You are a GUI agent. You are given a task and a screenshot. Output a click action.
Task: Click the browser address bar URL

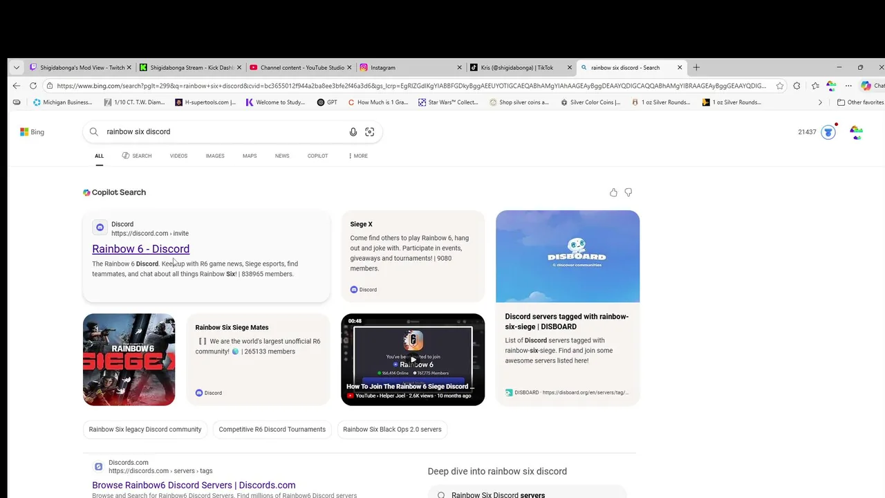pos(411,86)
